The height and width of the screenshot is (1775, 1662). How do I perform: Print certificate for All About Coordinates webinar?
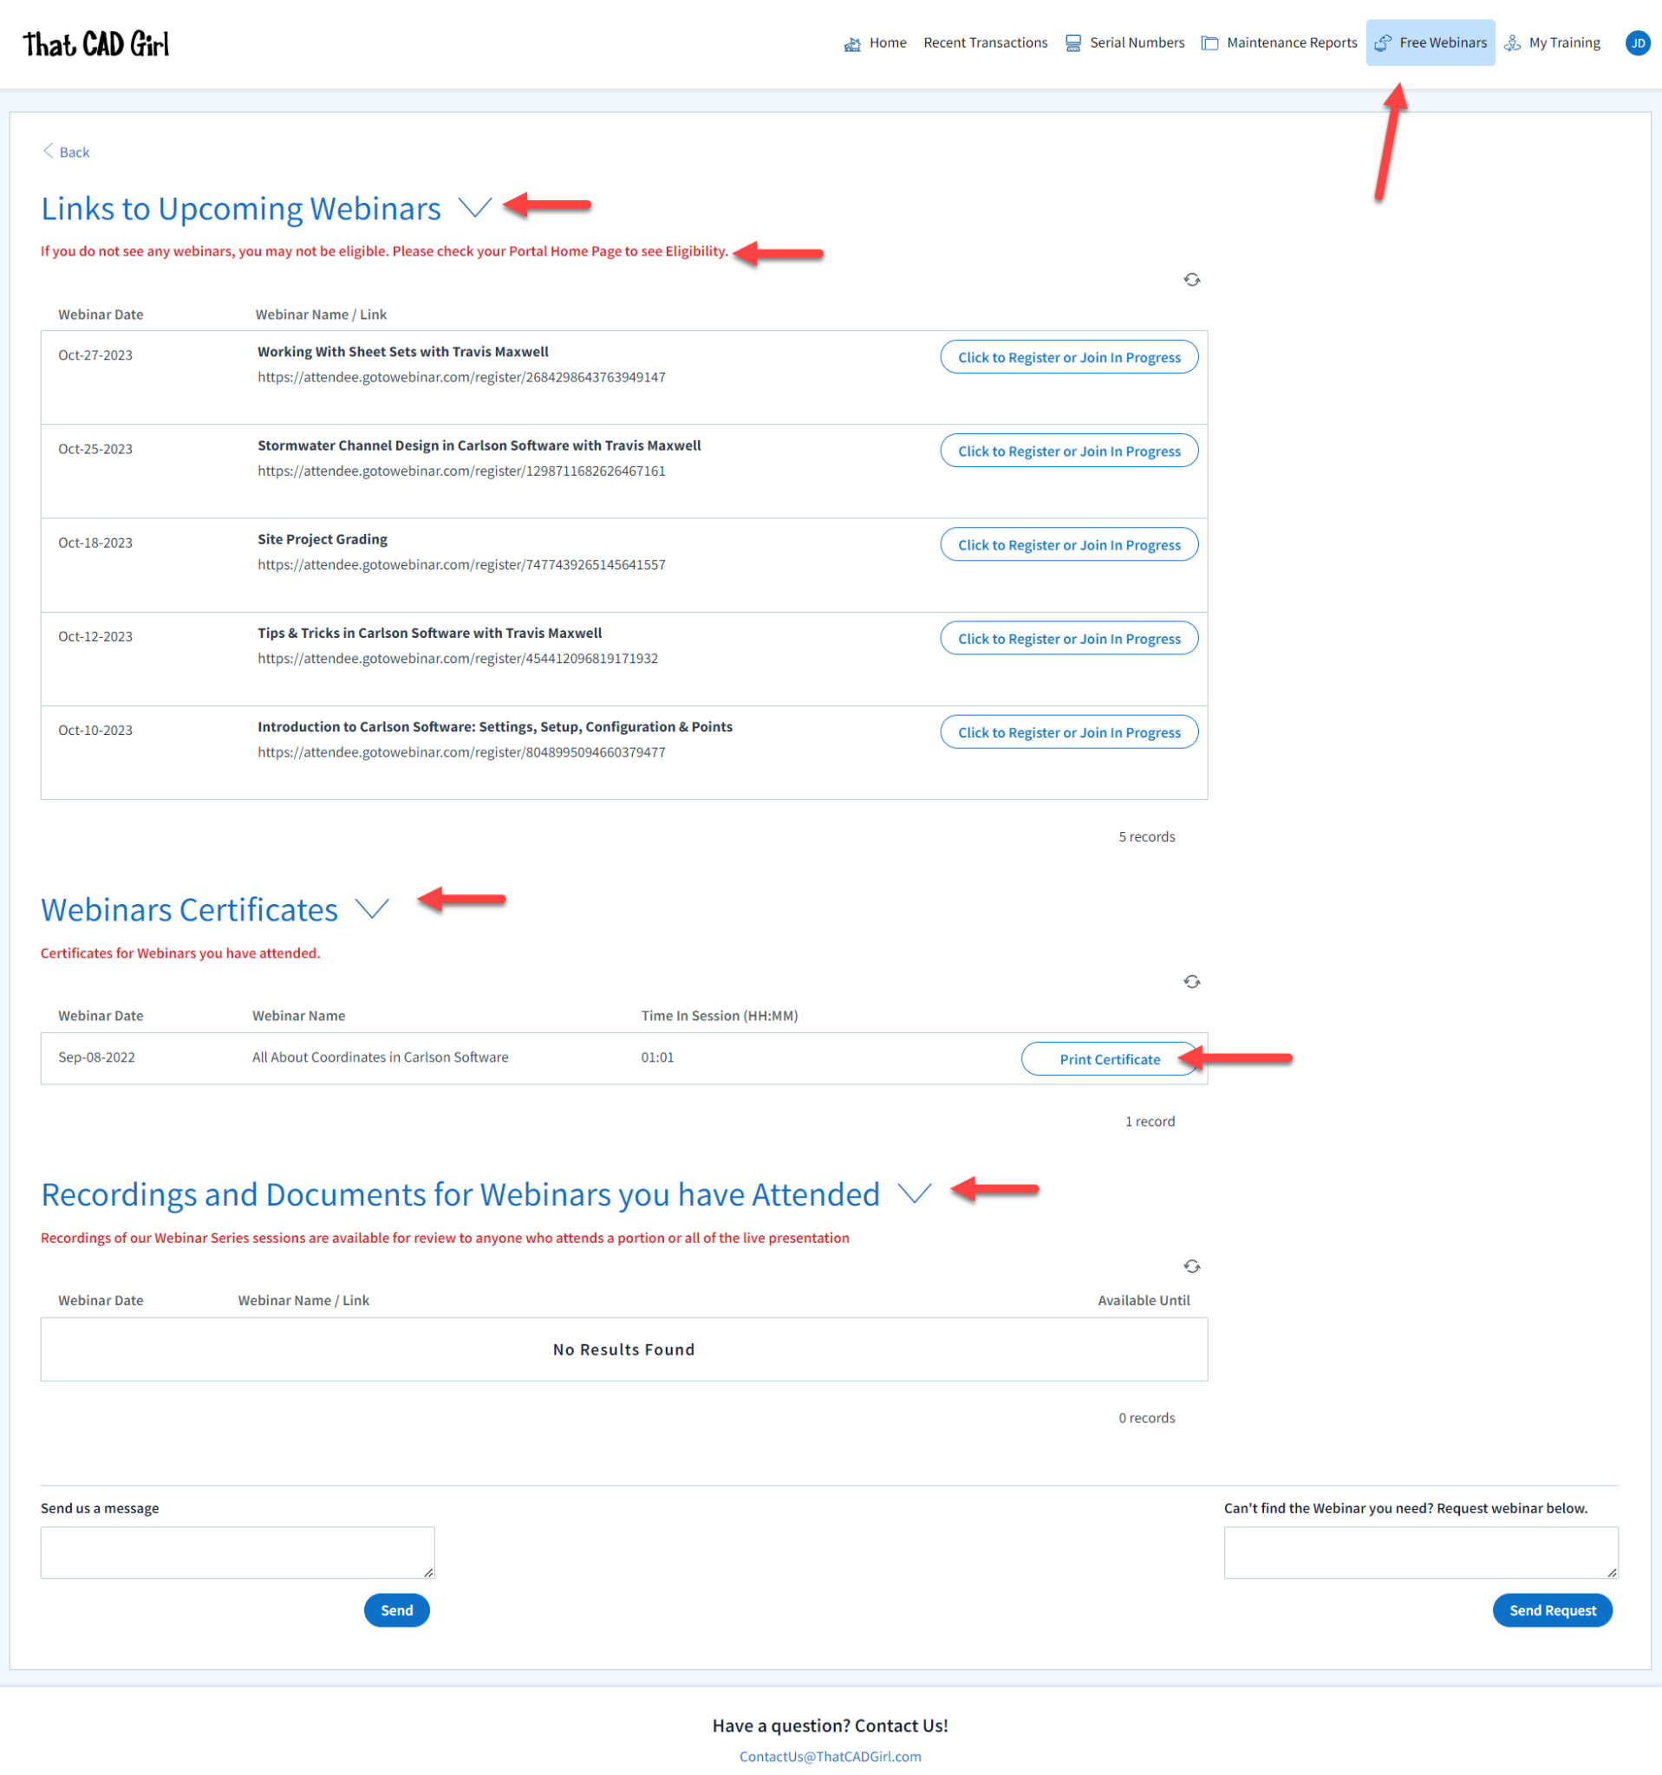(1110, 1058)
